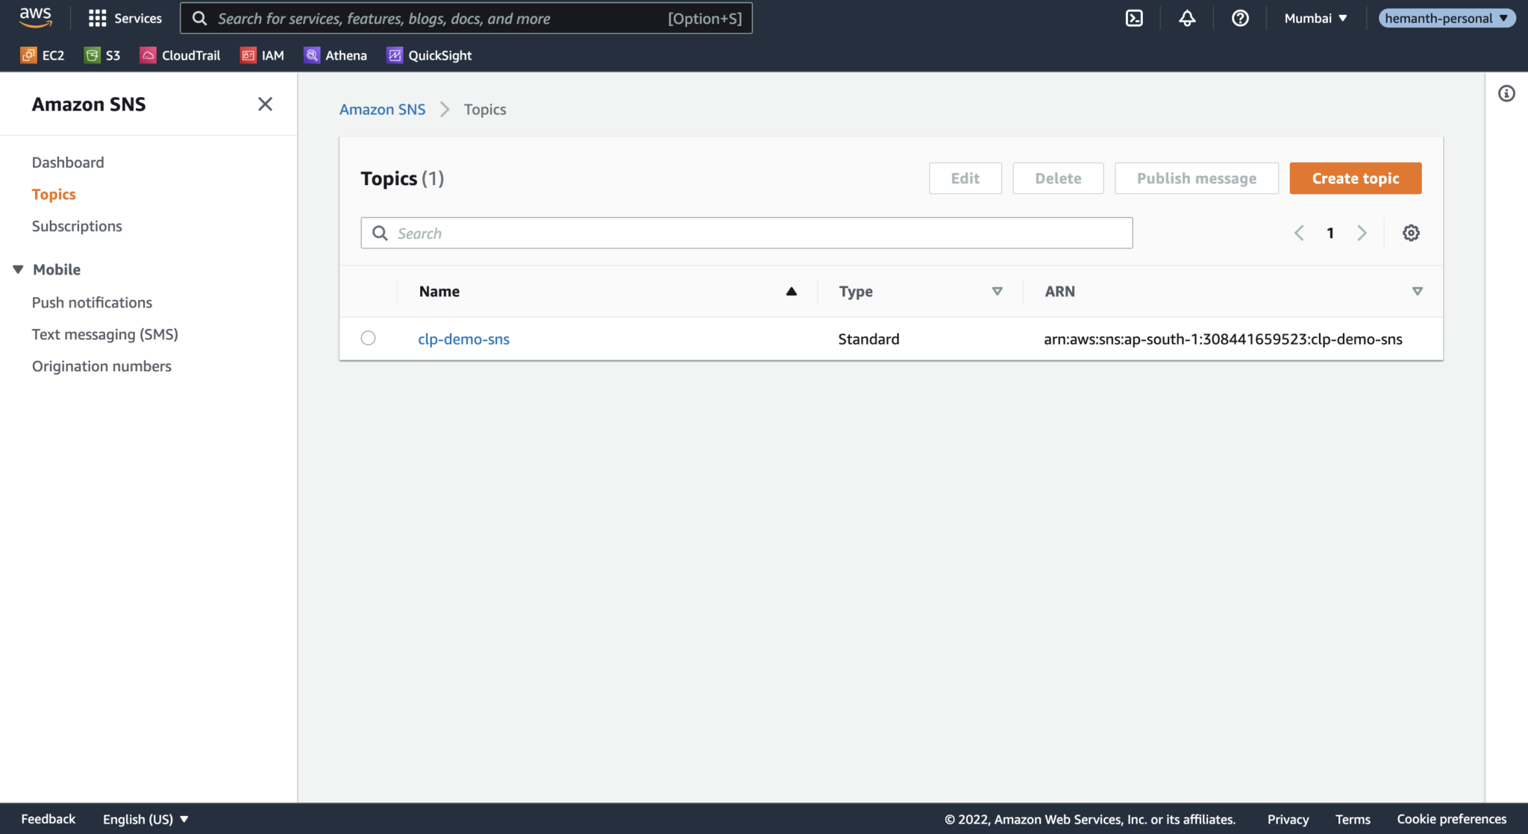Viewport: 1528px width, 834px height.
Task: Click the topics Search field
Action: click(x=746, y=233)
